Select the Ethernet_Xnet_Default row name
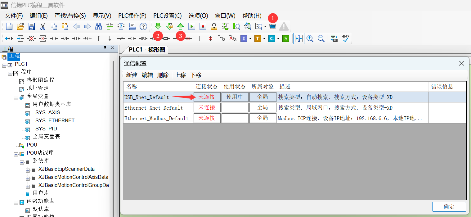471x217 pixels. 154,108
